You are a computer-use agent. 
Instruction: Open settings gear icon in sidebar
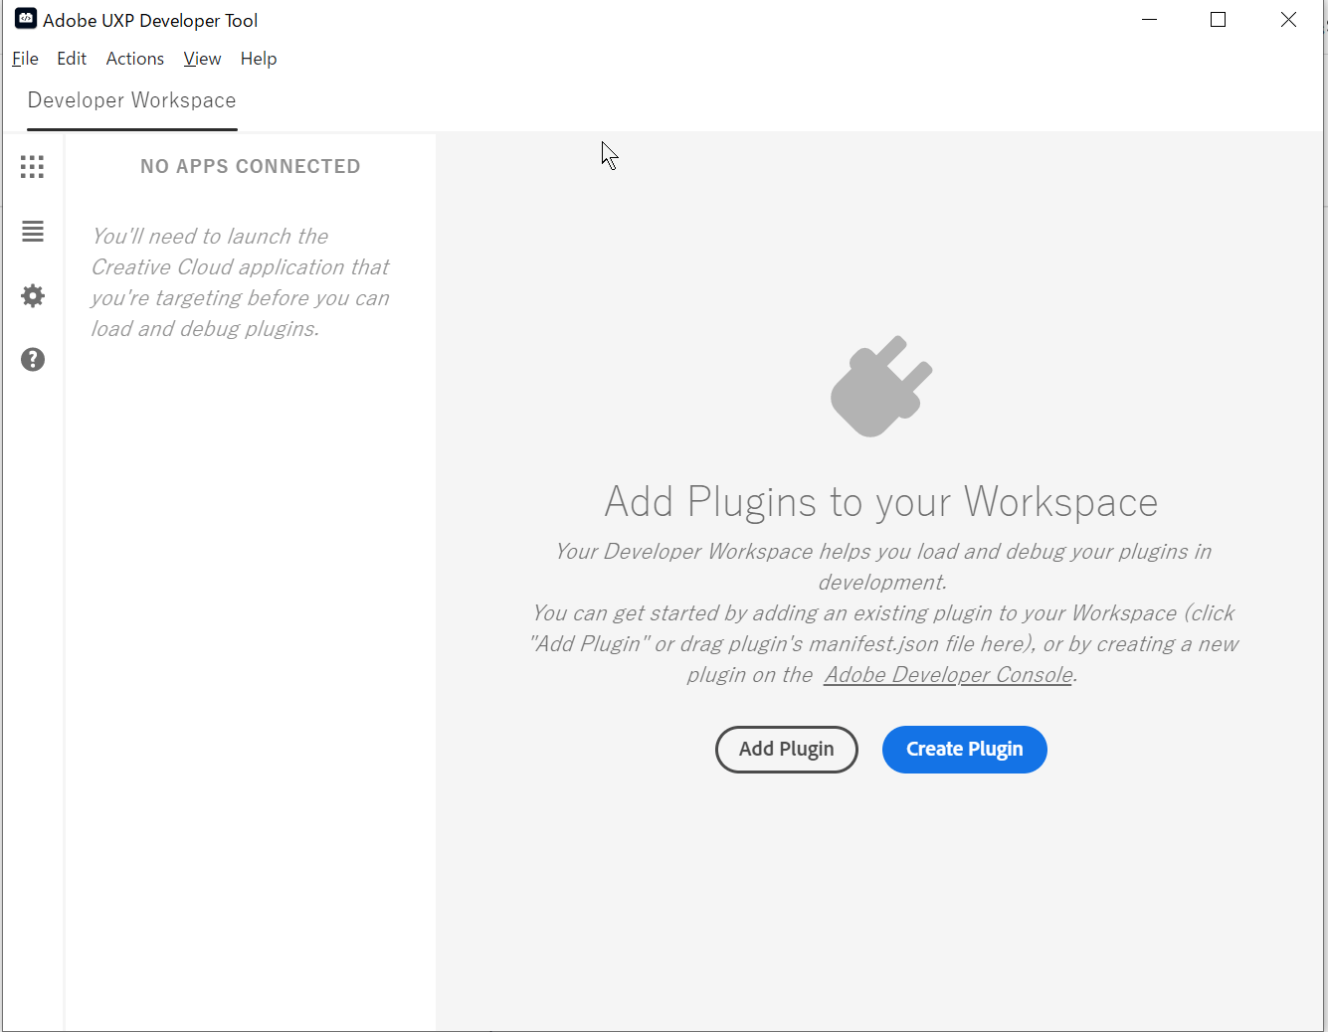32,295
